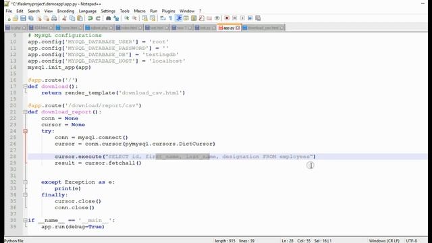Viewport: 432px width, 243px height.
Task: Stop macro recording button
Action: pos(234,18)
